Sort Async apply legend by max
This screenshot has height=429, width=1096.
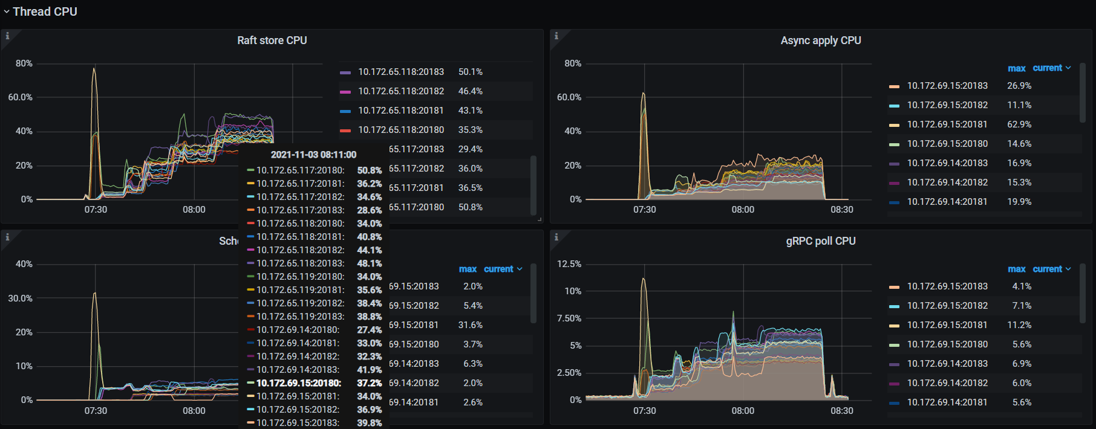click(1016, 68)
